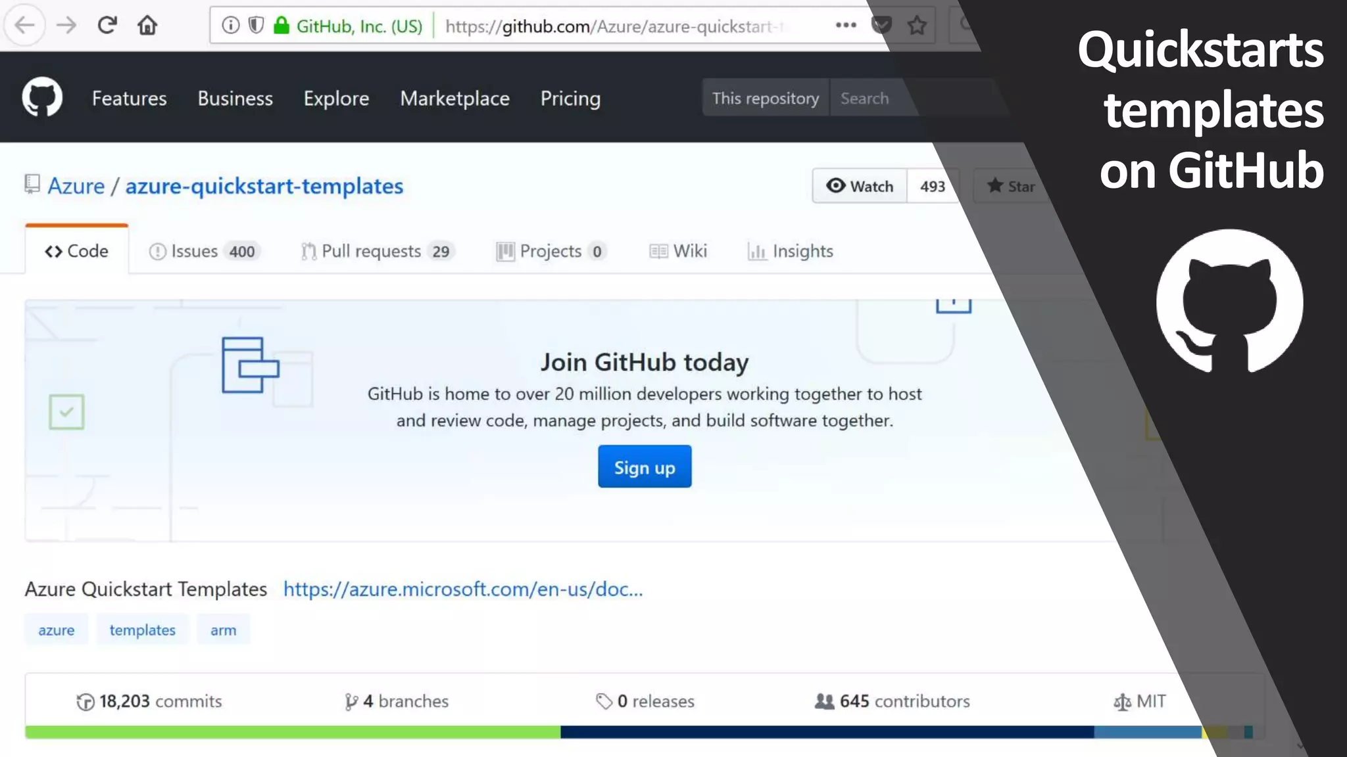Click the green padlock security icon
Screen dimensions: 1347x757
click(x=282, y=26)
